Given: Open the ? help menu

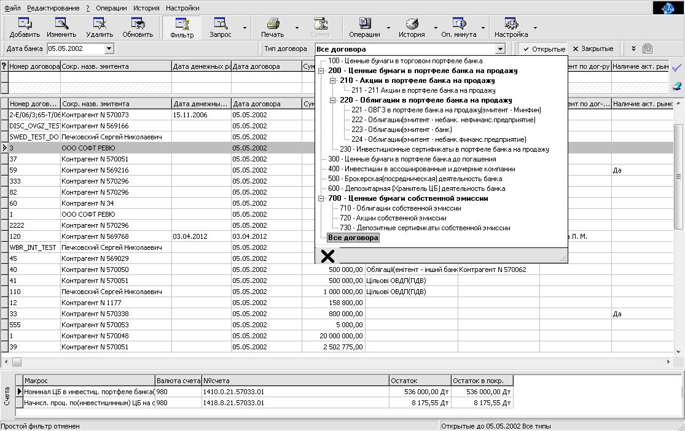Looking at the screenshot, I should 88,8.
